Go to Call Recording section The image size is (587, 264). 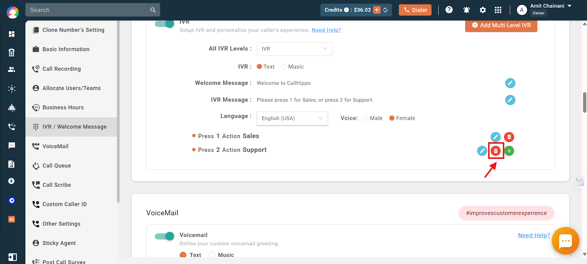click(x=71, y=69)
